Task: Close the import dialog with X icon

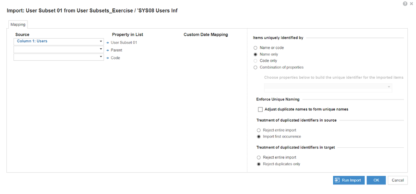Action: point(411,4)
